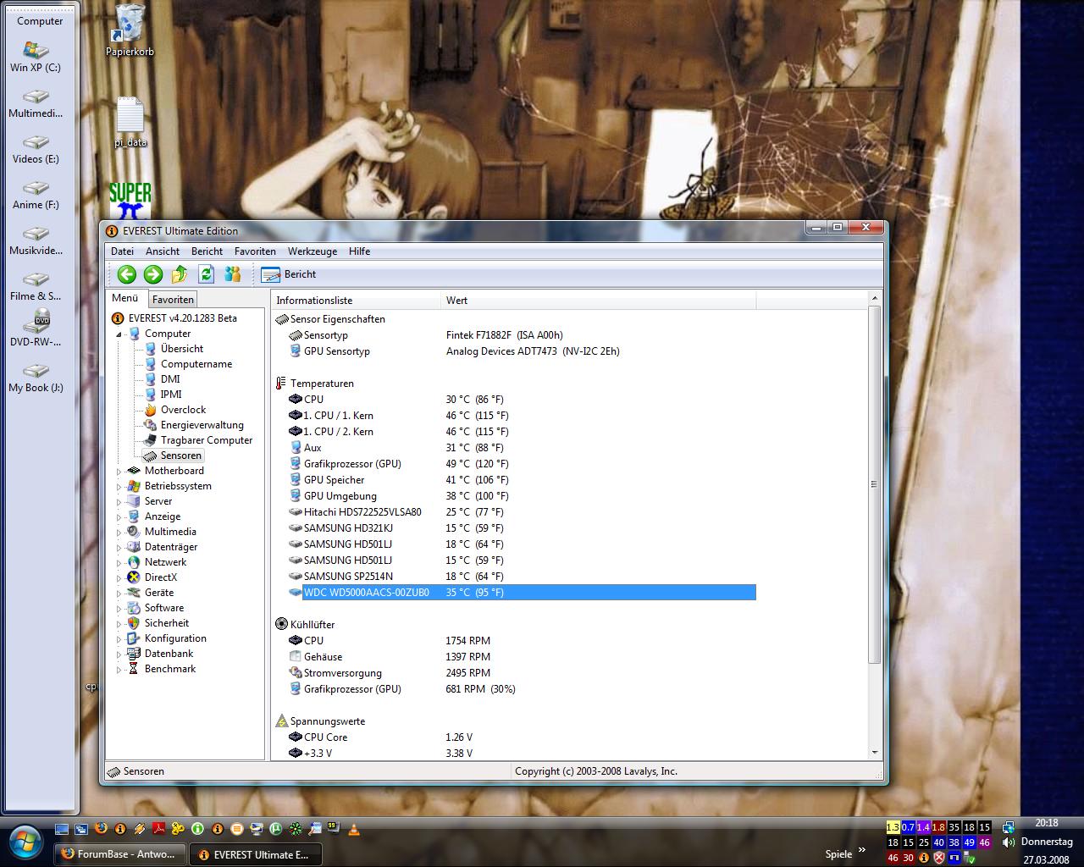Screen dimensions: 1084x867
Task: Open the Win XP (C:) drive icon
Action: point(36,58)
